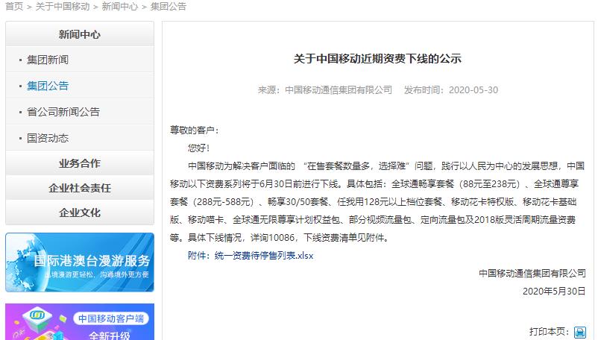598x340 pixels.
Task: Select the 新闻中心 sidebar header
Action: pos(80,34)
